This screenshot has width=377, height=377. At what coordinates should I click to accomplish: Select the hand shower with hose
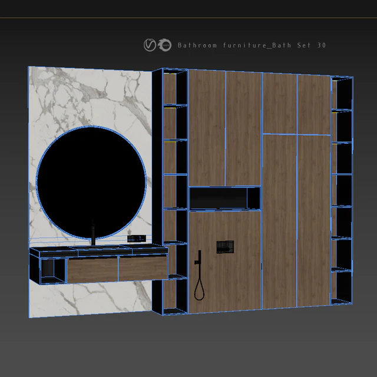199,275
